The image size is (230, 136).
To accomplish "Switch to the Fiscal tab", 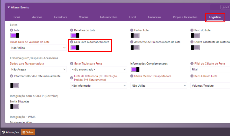I will click(133, 17).
